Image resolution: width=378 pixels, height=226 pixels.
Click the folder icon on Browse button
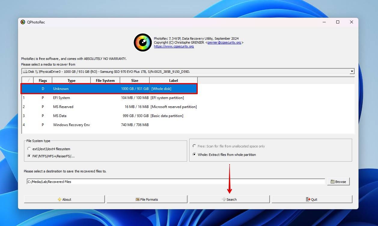[333, 181]
